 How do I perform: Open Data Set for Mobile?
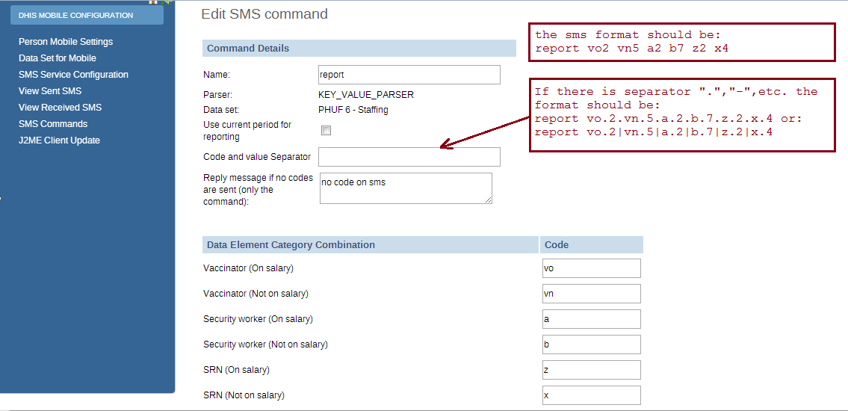58,58
